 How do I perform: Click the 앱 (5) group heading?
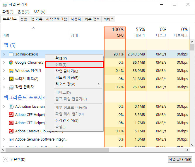10,45
